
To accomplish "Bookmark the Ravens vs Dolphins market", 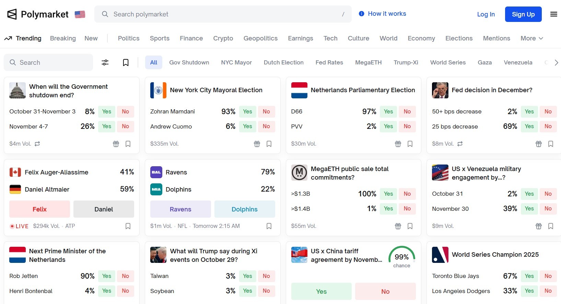I will pos(269,226).
